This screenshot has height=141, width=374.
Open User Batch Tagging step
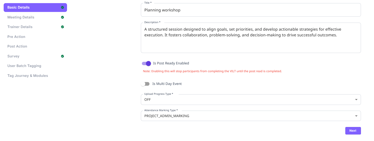click(x=24, y=66)
